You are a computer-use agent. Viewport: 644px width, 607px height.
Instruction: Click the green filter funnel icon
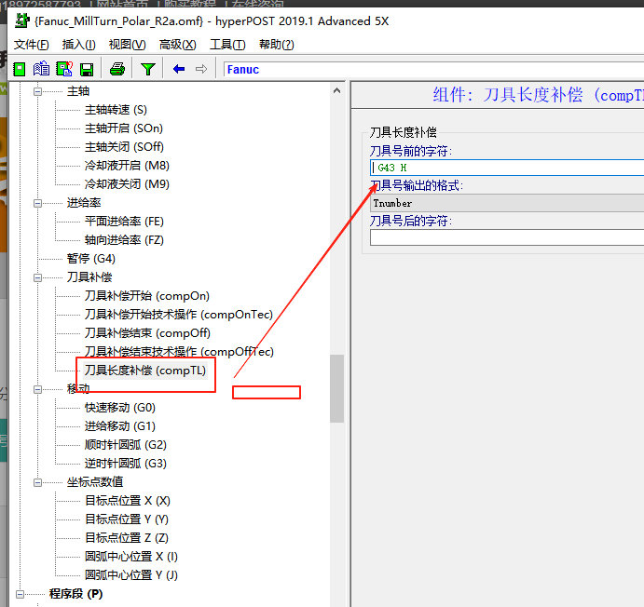click(x=147, y=69)
